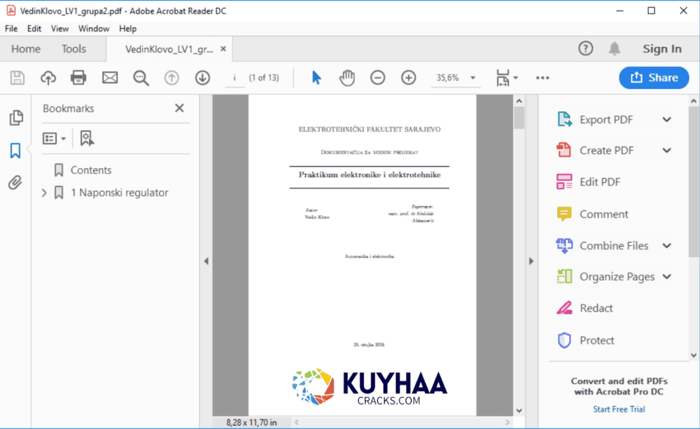Open the View menu

59,29
